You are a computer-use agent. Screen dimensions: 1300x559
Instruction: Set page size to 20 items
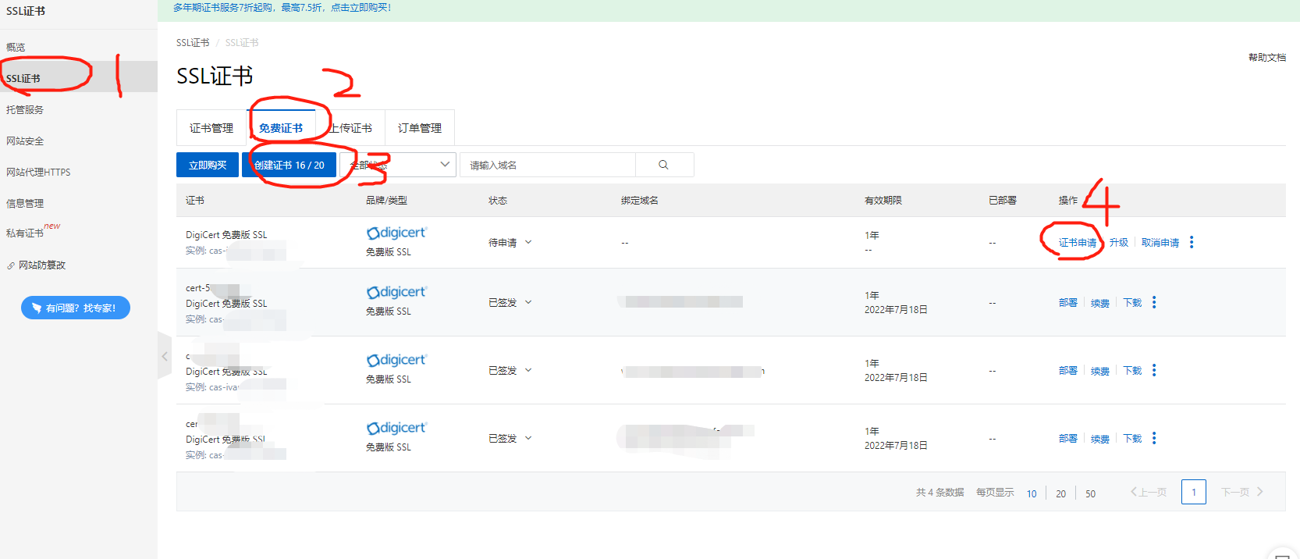click(1060, 493)
